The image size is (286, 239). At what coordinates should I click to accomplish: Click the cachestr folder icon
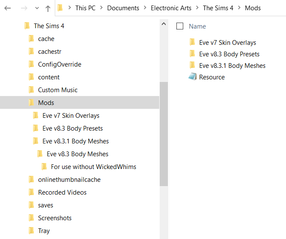coord(31,51)
